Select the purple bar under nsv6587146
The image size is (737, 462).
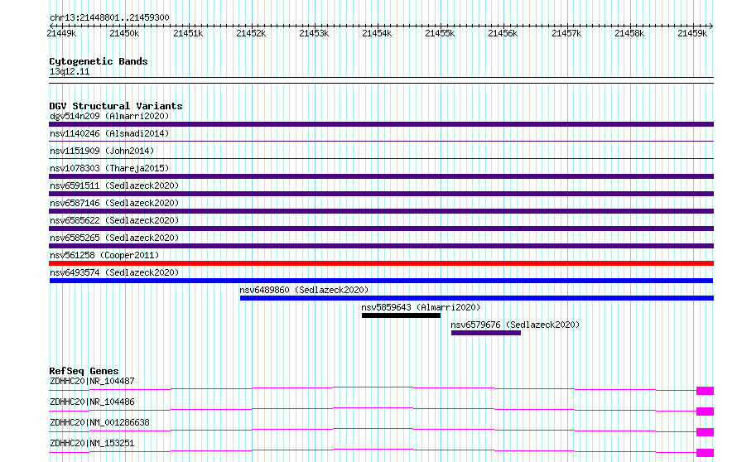click(381, 211)
